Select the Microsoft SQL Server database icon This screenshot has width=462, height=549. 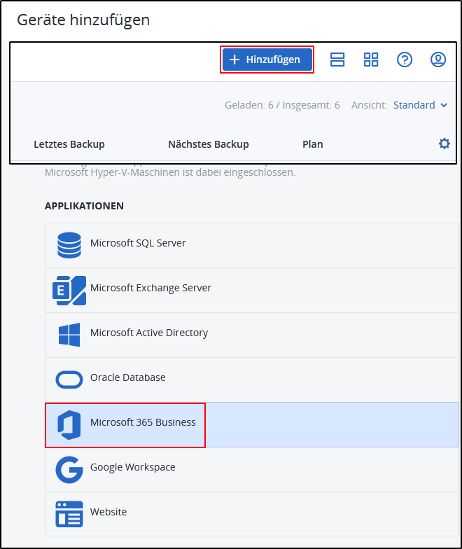69,245
